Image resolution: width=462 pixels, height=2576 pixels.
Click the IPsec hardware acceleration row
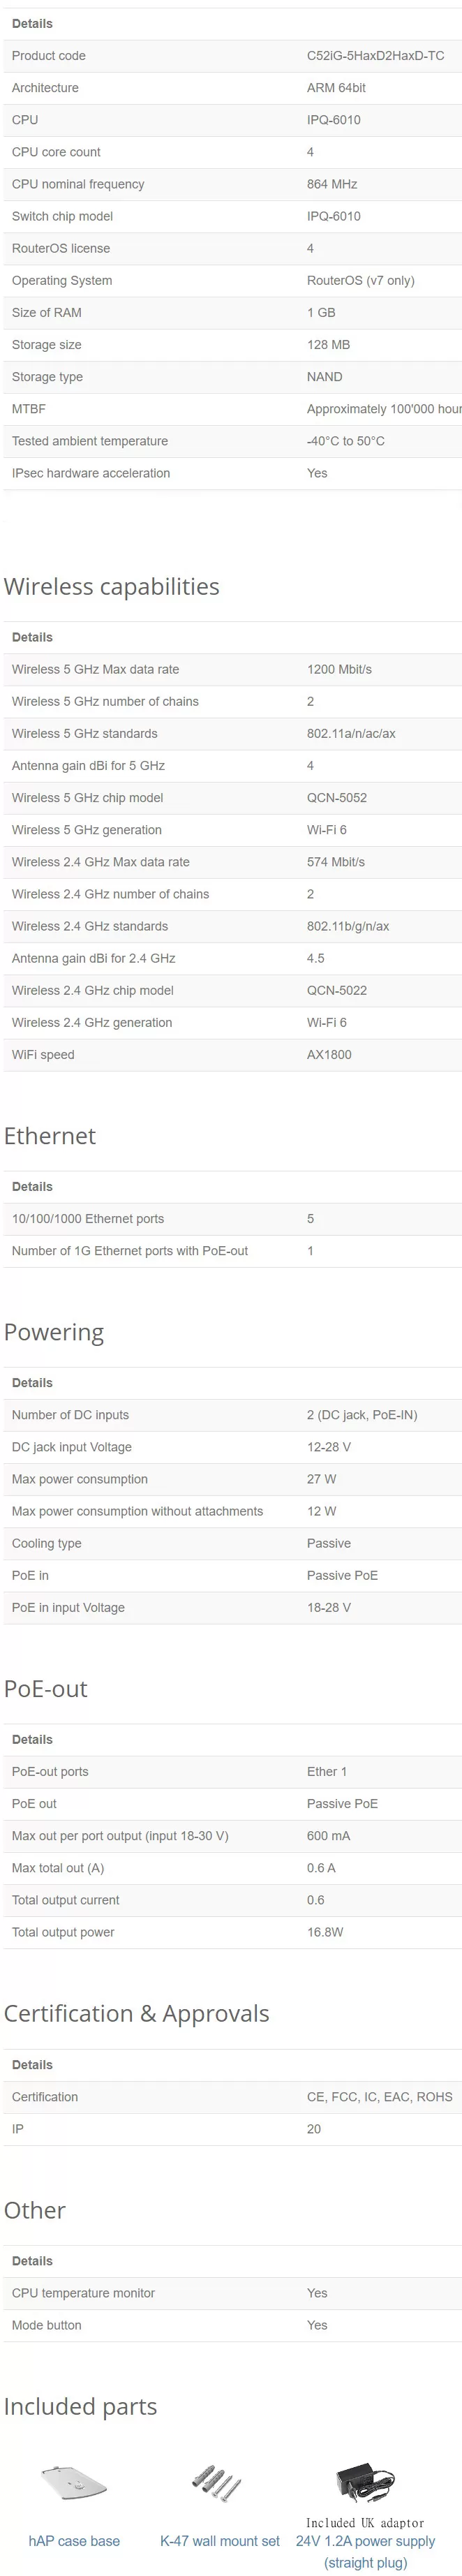pyautogui.click(x=233, y=473)
